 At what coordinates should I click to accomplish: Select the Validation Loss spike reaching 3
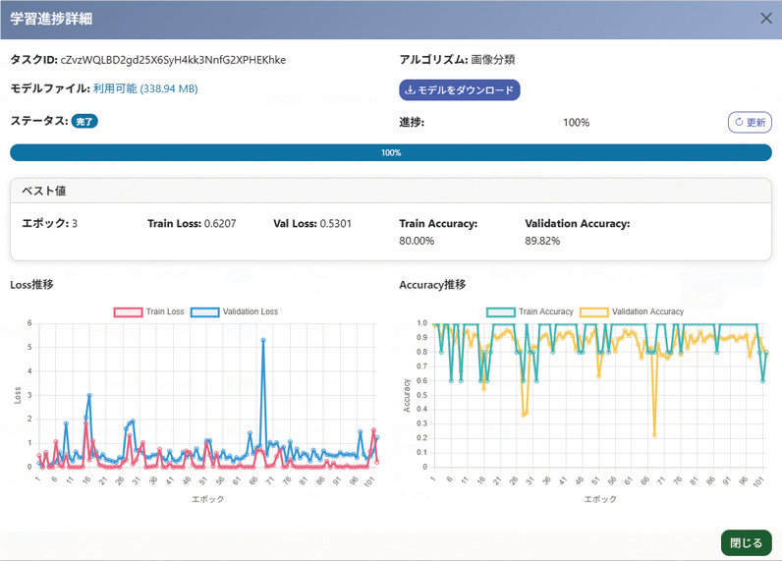(89, 395)
